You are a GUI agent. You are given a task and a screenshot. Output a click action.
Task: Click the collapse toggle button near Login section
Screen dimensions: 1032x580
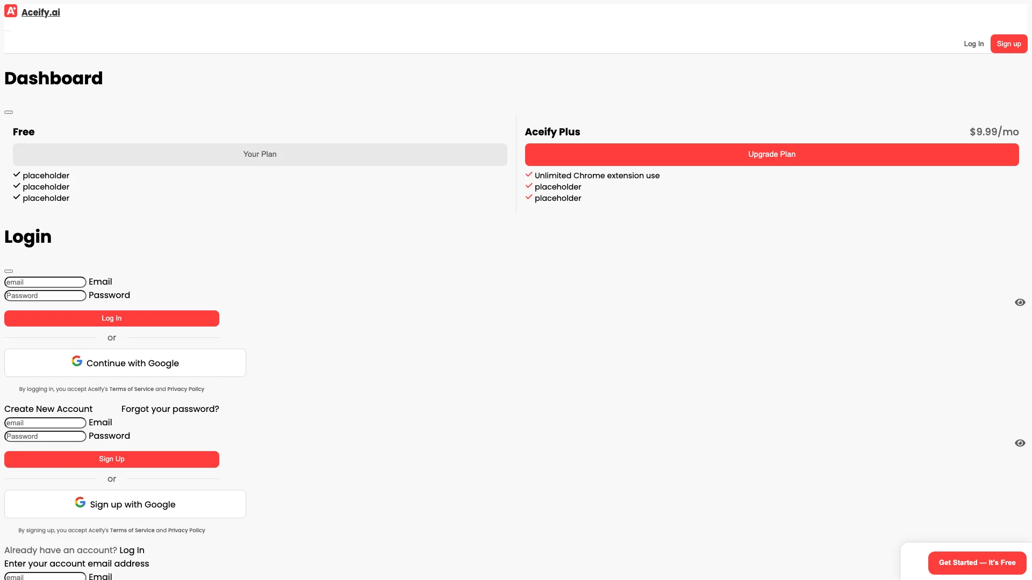(9, 271)
